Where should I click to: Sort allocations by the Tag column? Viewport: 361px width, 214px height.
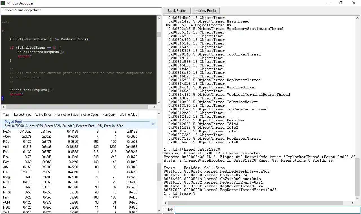point(6,114)
